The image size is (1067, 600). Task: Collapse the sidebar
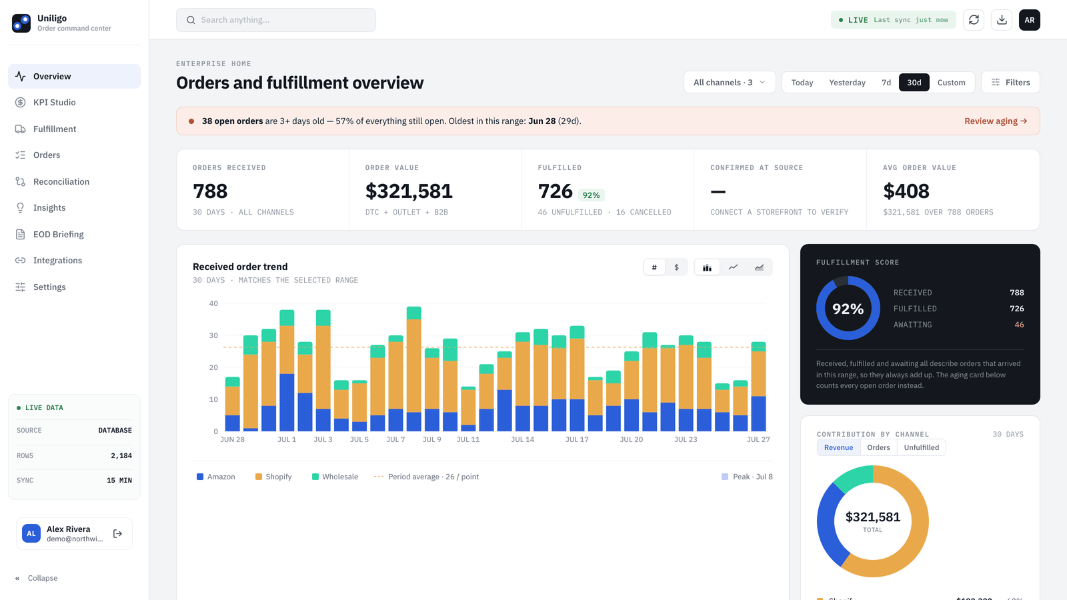pos(37,578)
